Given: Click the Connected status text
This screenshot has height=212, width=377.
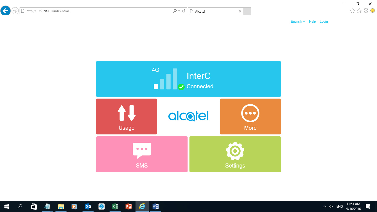Looking at the screenshot, I should [x=200, y=86].
